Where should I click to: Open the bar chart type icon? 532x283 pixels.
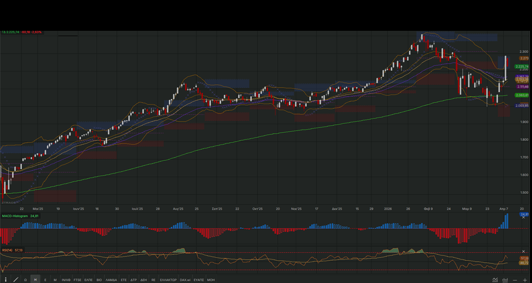[x=505, y=280]
